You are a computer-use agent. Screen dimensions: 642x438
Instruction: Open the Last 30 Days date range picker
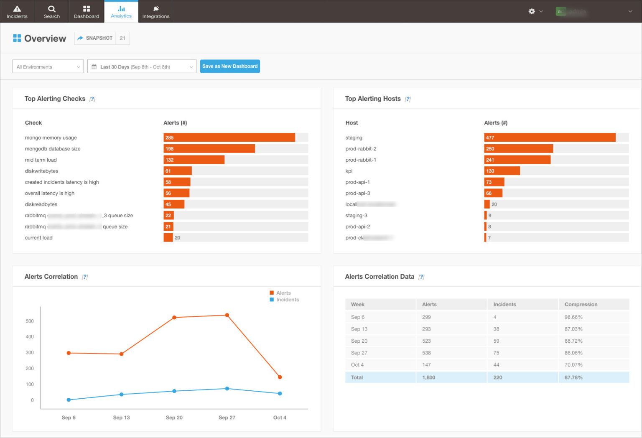(142, 66)
